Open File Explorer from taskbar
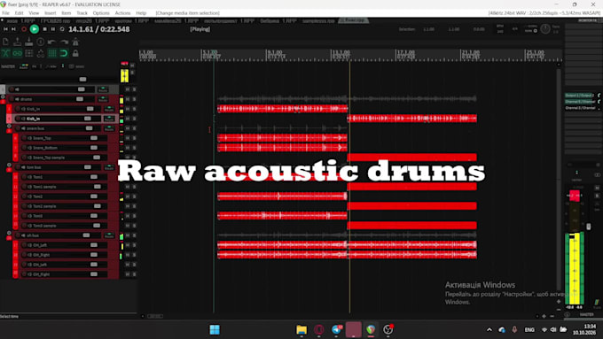 [301, 330]
